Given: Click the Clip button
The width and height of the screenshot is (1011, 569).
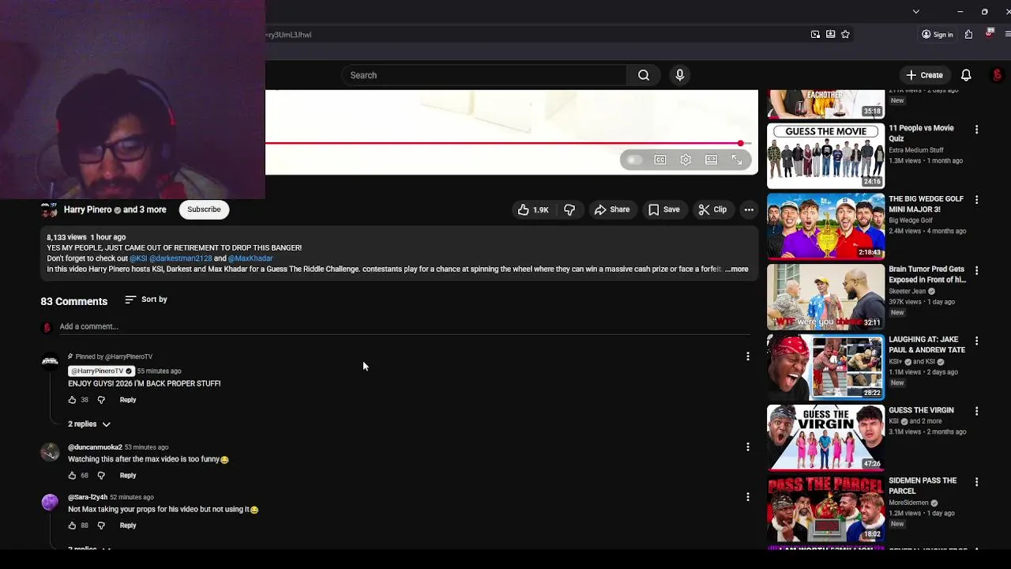Looking at the screenshot, I should pos(712,209).
